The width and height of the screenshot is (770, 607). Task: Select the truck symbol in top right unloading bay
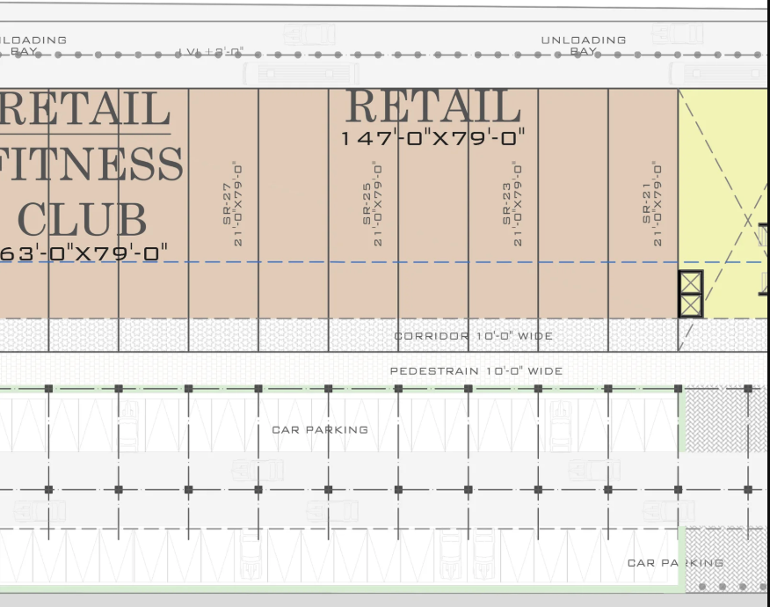[677, 34]
